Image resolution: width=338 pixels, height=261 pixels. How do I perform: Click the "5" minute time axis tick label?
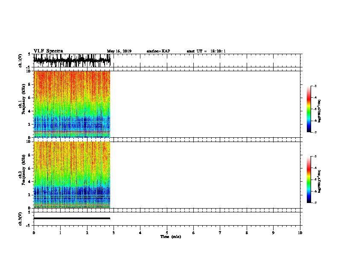tap(167, 232)
